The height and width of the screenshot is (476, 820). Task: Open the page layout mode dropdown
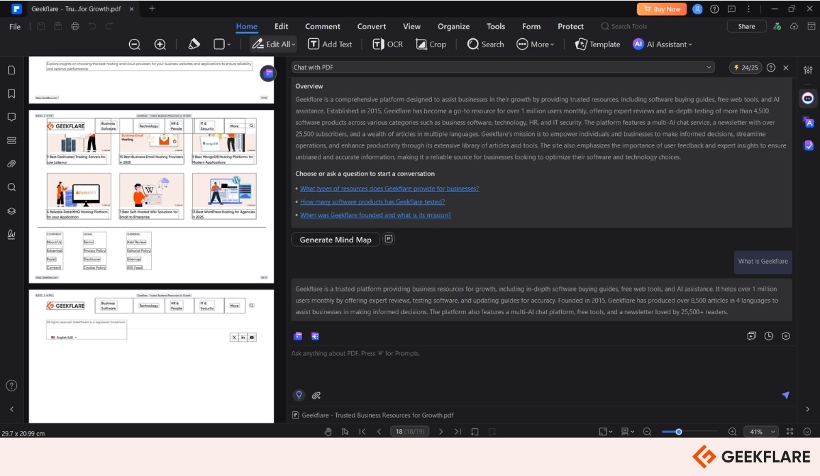(627, 432)
